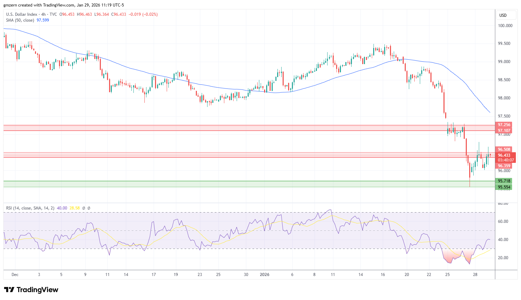Image resolution: width=521 pixels, height=300 pixels.
Task: Click the low value L96.364
Action: pos(102,14)
